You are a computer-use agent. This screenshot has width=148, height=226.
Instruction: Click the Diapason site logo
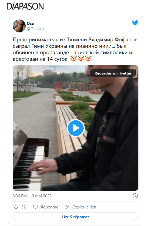click(x=25, y=6)
